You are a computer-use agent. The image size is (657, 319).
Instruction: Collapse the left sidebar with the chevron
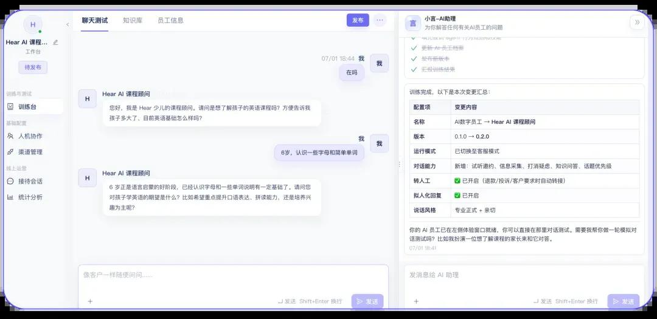pos(68,25)
